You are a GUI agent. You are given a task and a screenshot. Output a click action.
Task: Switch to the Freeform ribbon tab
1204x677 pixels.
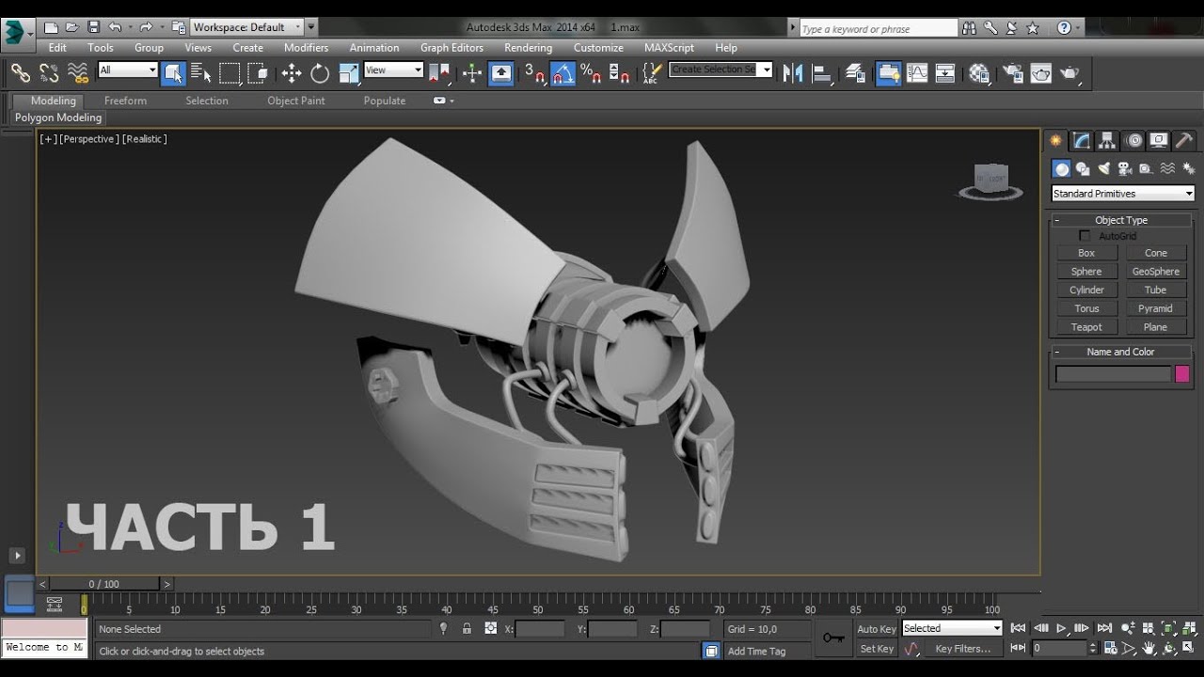point(125,101)
